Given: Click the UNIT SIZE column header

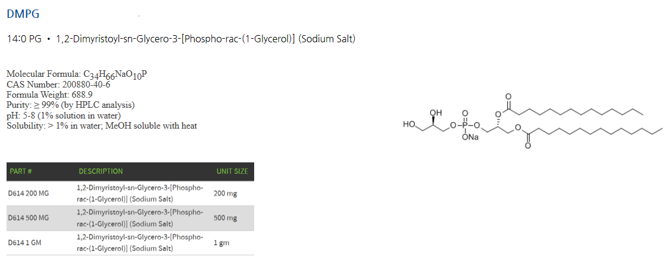Looking at the screenshot, I should point(232,171).
